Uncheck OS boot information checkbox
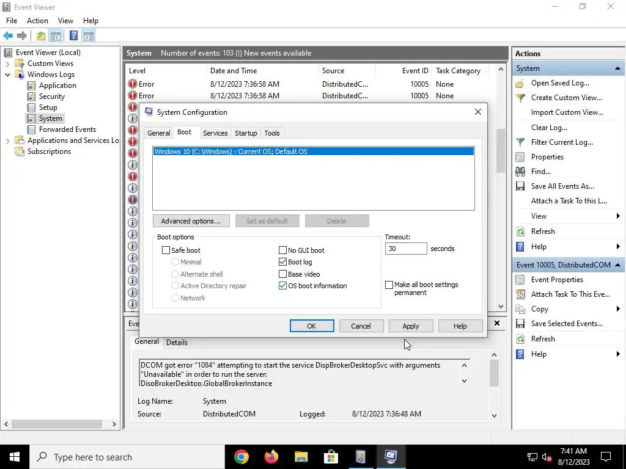The width and height of the screenshot is (626, 469). [x=282, y=286]
